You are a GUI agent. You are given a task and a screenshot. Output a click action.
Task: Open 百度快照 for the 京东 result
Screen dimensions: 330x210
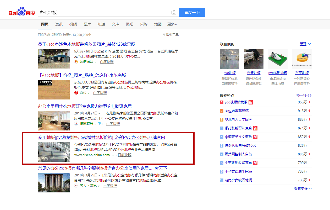[100, 93]
